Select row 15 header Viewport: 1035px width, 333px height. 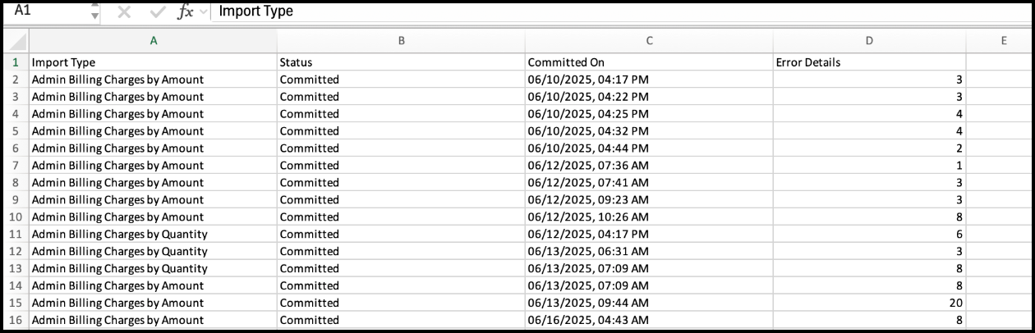(x=16, y=303)
